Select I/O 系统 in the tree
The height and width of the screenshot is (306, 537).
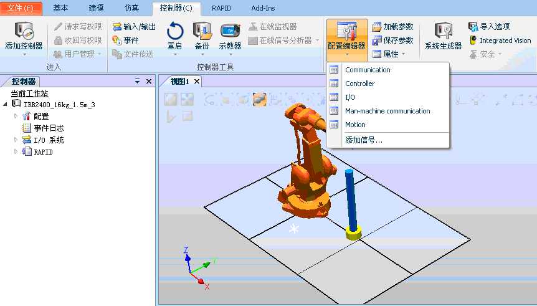(49, 140)
